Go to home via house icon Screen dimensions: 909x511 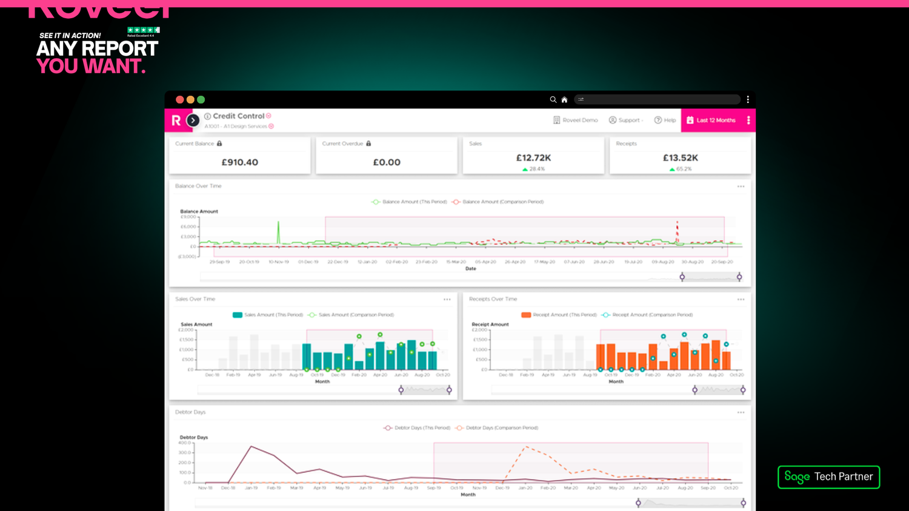[564, 100]
